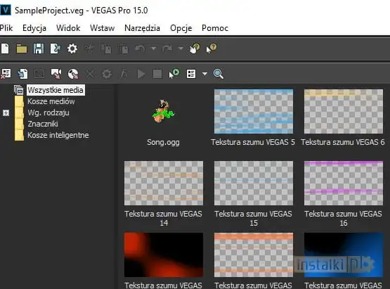
Task: Open project properties gear icon
Action: (72, 49)
